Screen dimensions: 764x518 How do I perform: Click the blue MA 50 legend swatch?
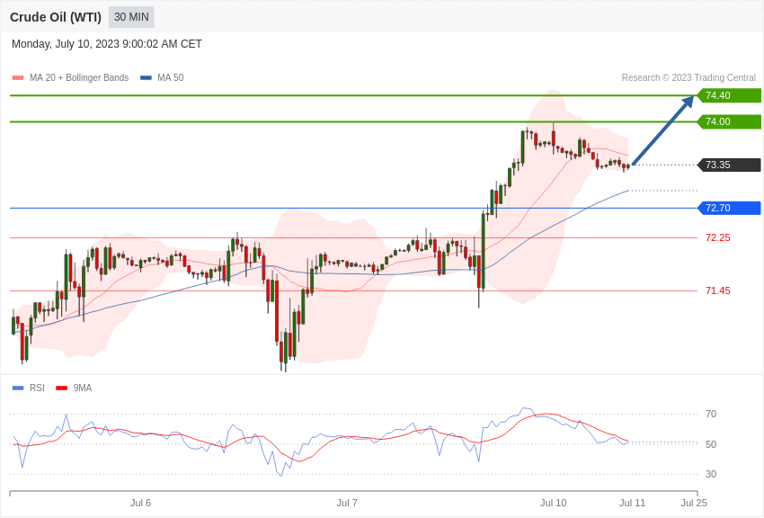[146, 77]
